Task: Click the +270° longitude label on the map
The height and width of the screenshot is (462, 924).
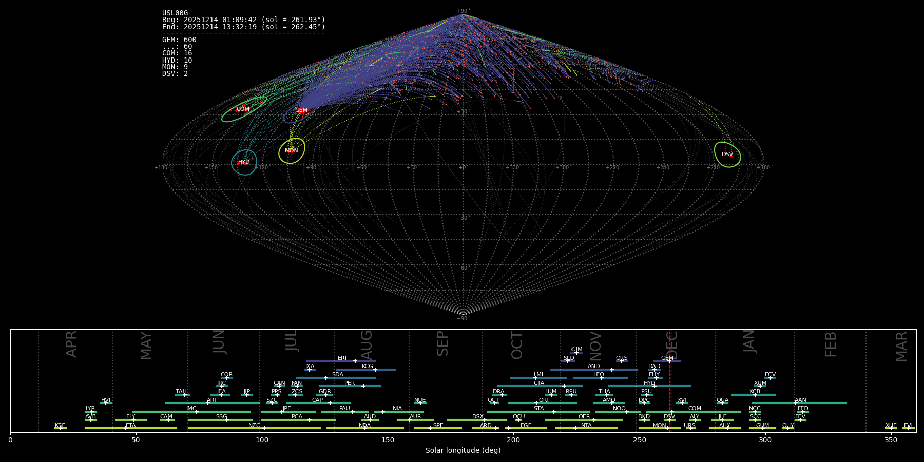Action: point(612,168)
